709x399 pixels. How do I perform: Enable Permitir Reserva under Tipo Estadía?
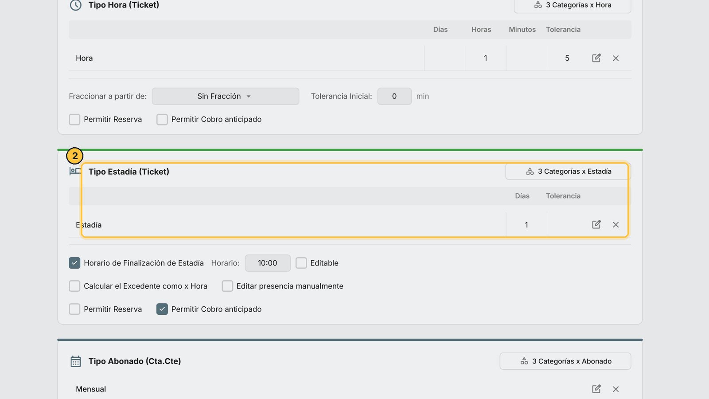click(74, 309)
